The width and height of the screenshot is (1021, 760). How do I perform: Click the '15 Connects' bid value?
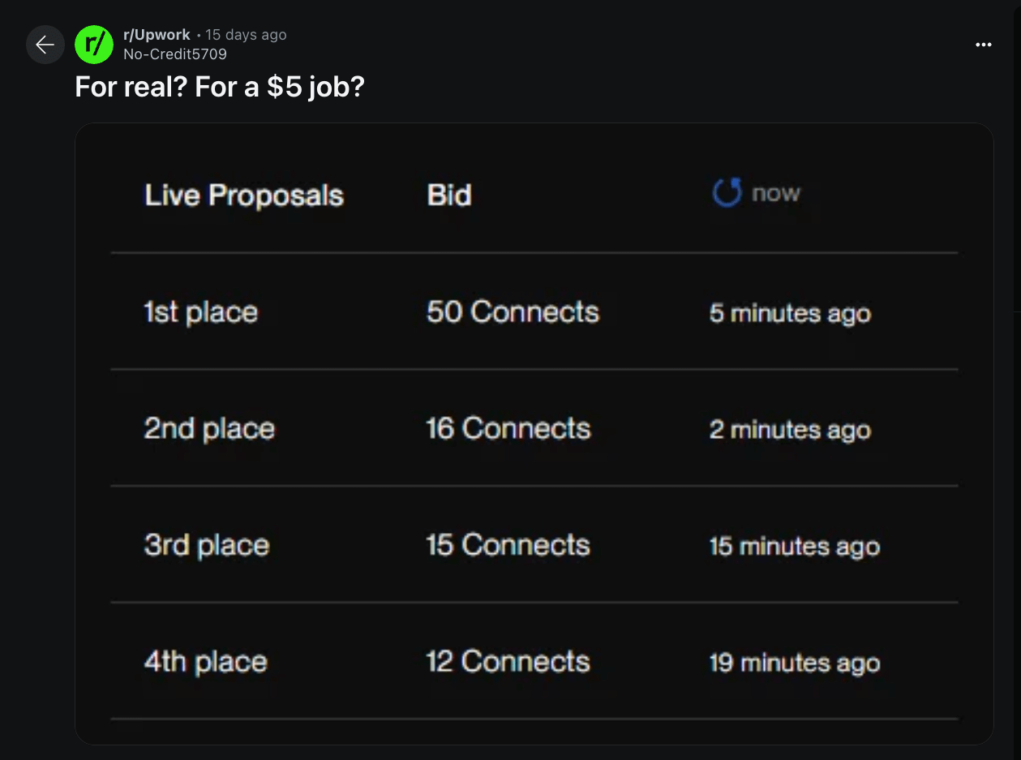[x=508, y=545]
